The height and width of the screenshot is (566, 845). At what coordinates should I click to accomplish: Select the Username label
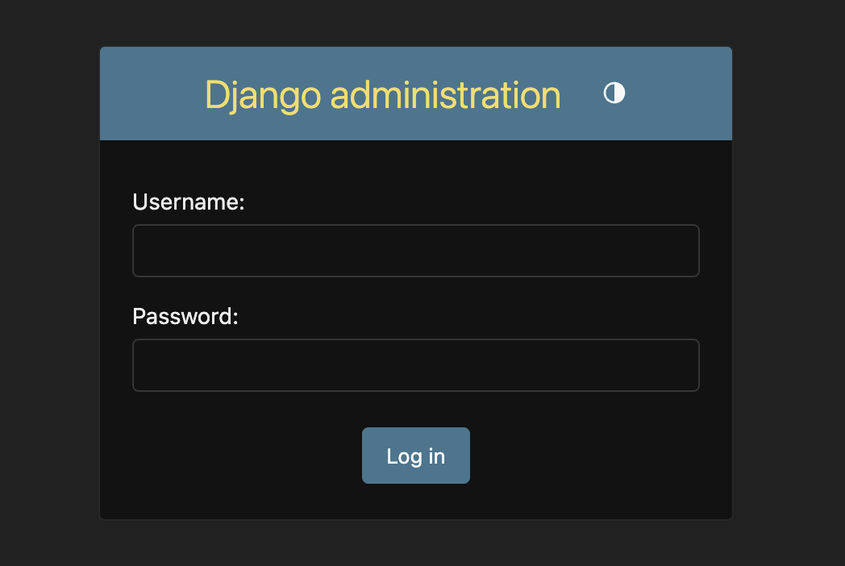point(188,202)
